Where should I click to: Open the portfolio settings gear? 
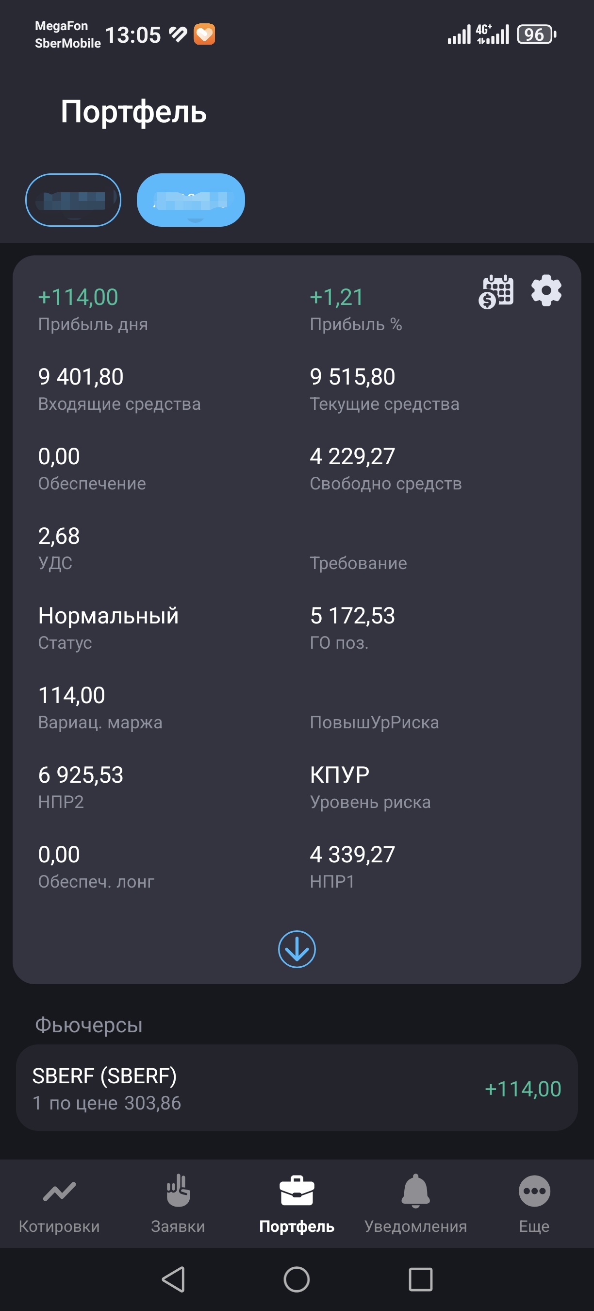545,290
